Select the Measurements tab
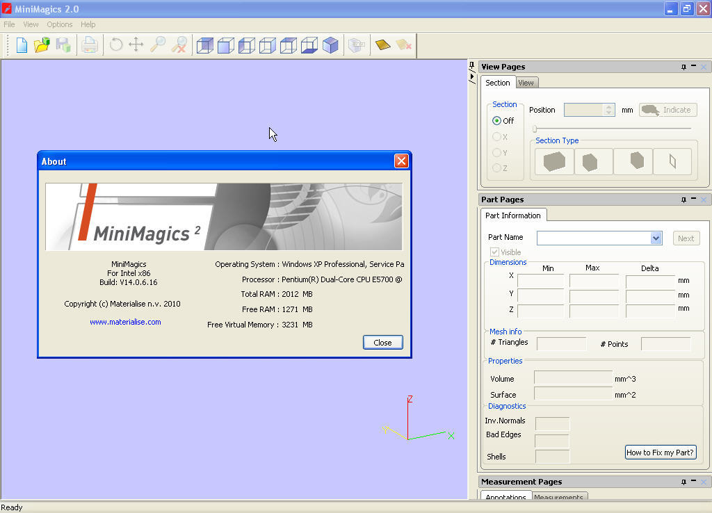The width and height of the screenshot is (712, 513). coord(558,496)
